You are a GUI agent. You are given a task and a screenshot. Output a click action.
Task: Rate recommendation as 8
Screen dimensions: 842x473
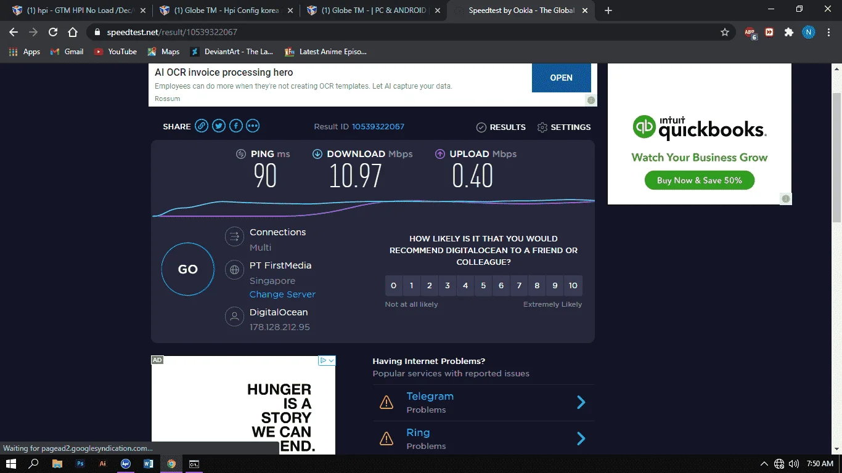[537, 285]
